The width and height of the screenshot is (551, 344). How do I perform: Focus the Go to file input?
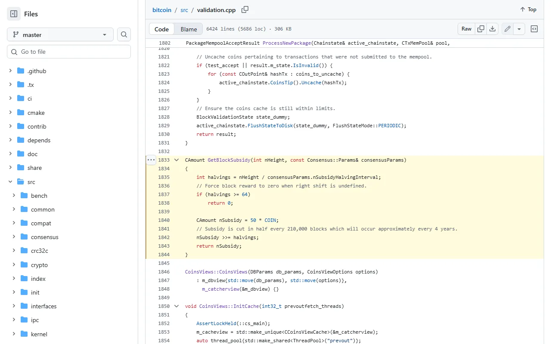(x=69, y=52)
